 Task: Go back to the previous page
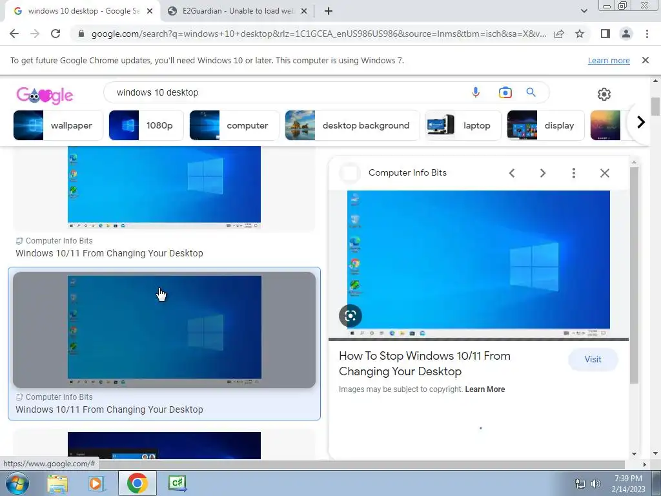(x=14, y=34)
